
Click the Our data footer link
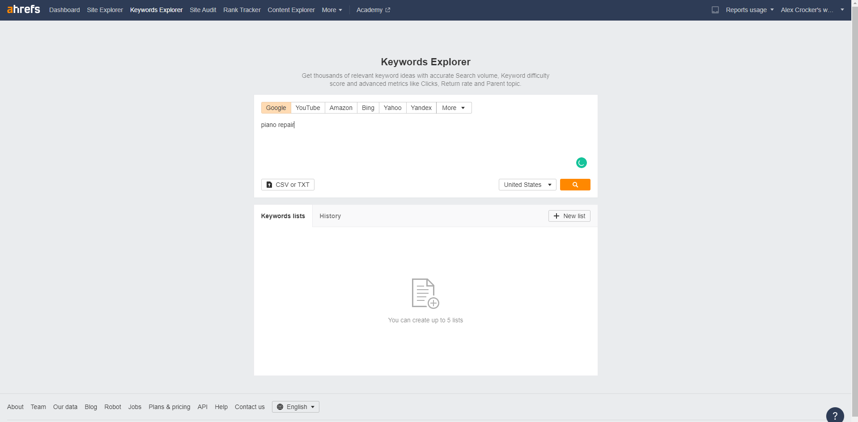coord(65,407)
